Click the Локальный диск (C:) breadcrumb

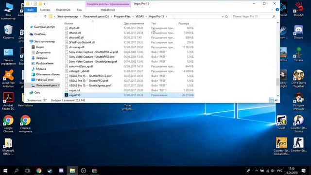point(96,17)
